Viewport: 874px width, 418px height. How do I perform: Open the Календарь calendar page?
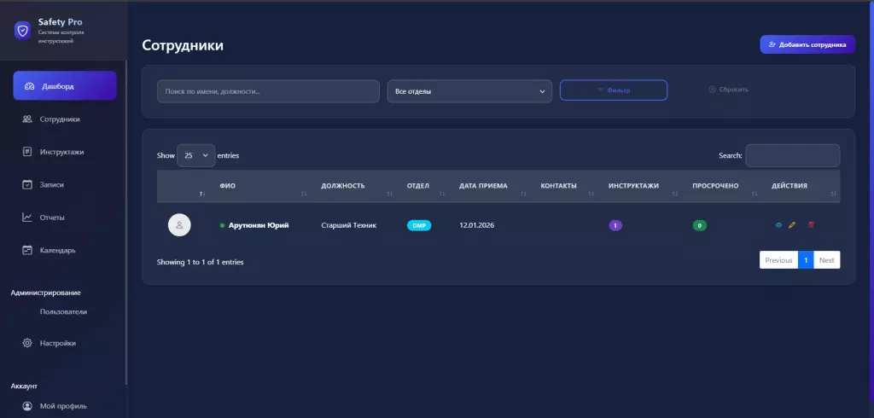point(57,250)
